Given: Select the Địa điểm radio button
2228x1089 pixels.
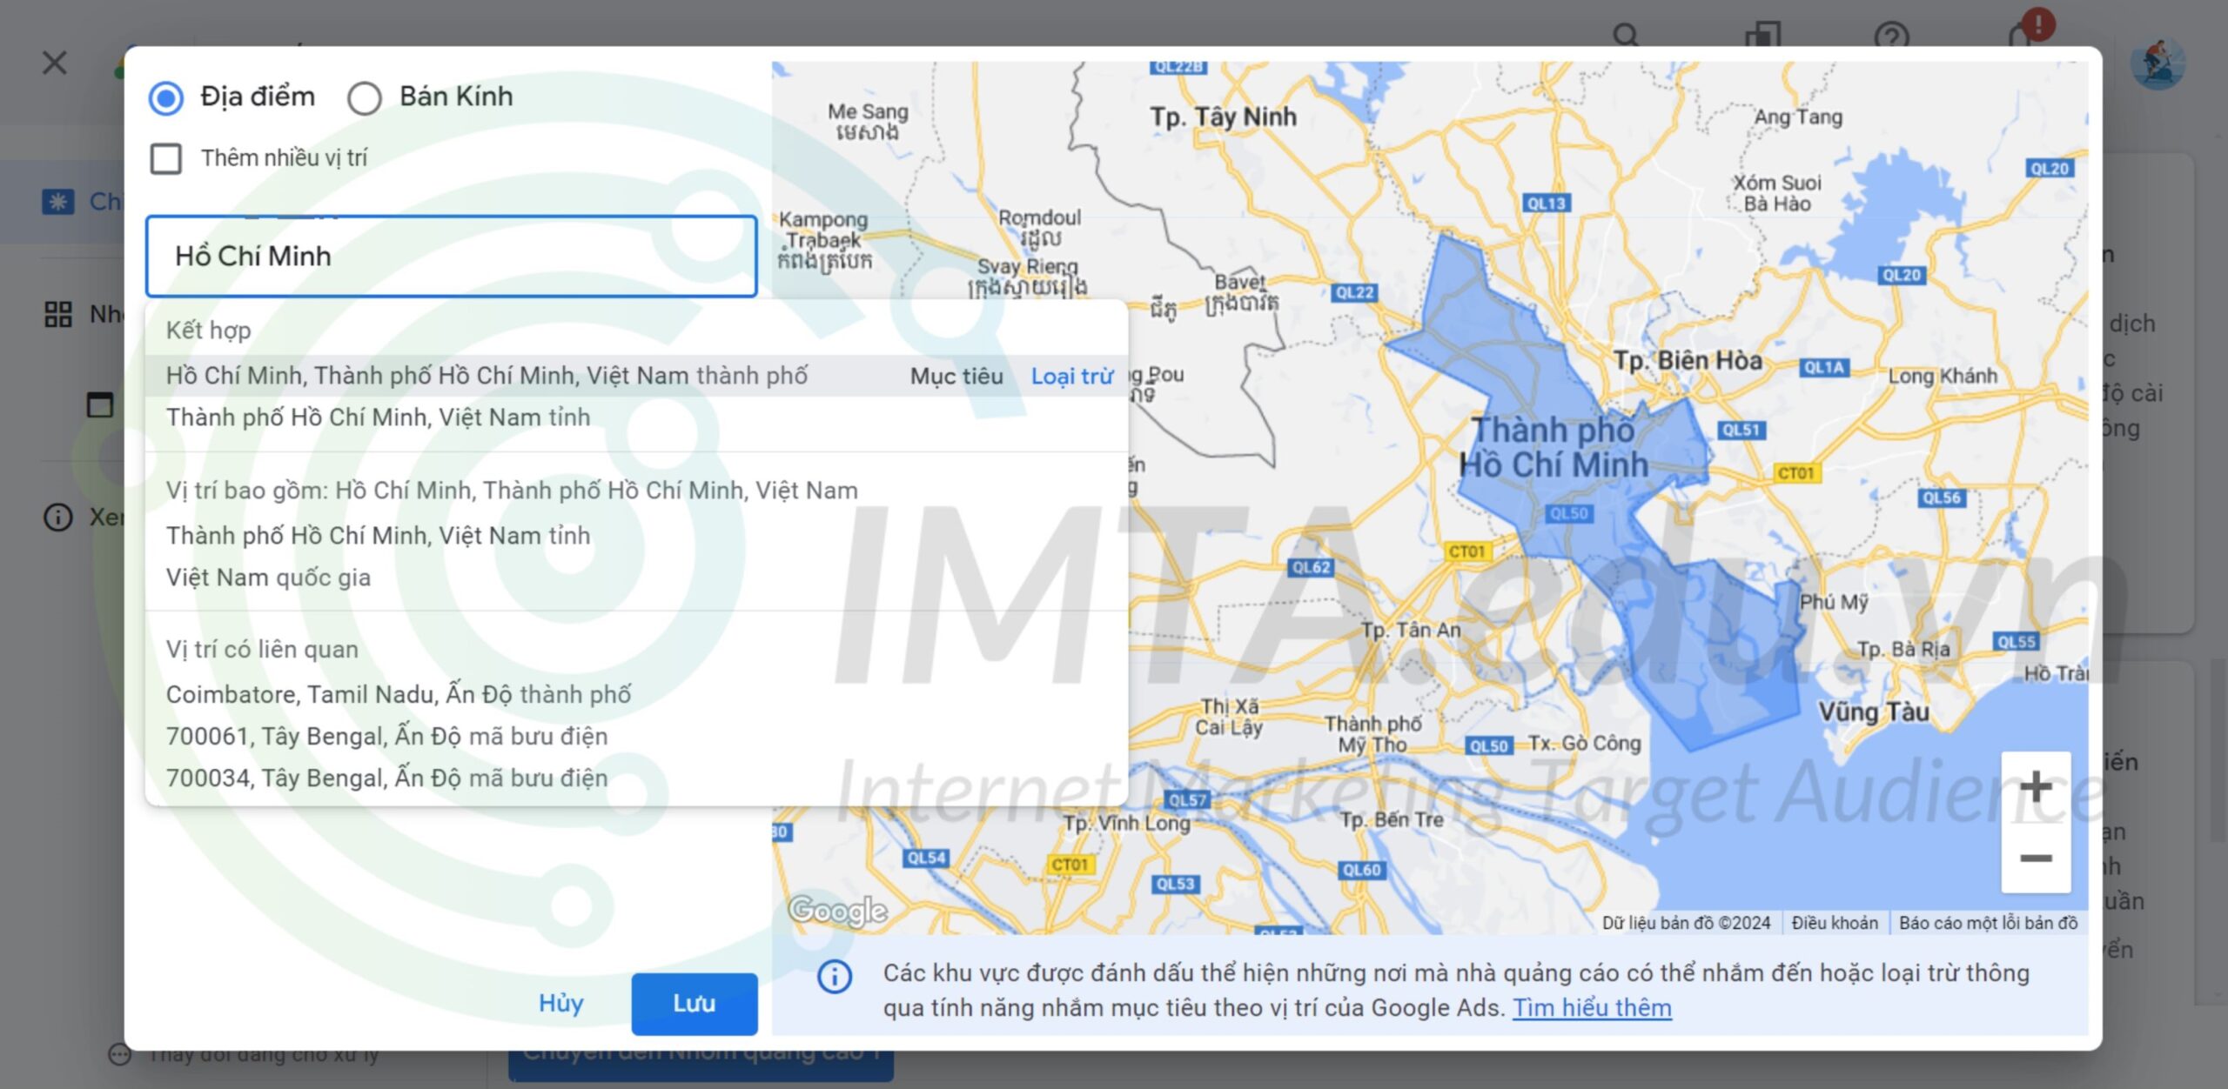Looking at the screenshot, I should point(165,97).
